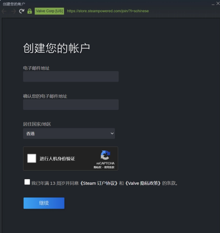Click the browser back arrow icon
220x233 pixels.
[4, 11]
